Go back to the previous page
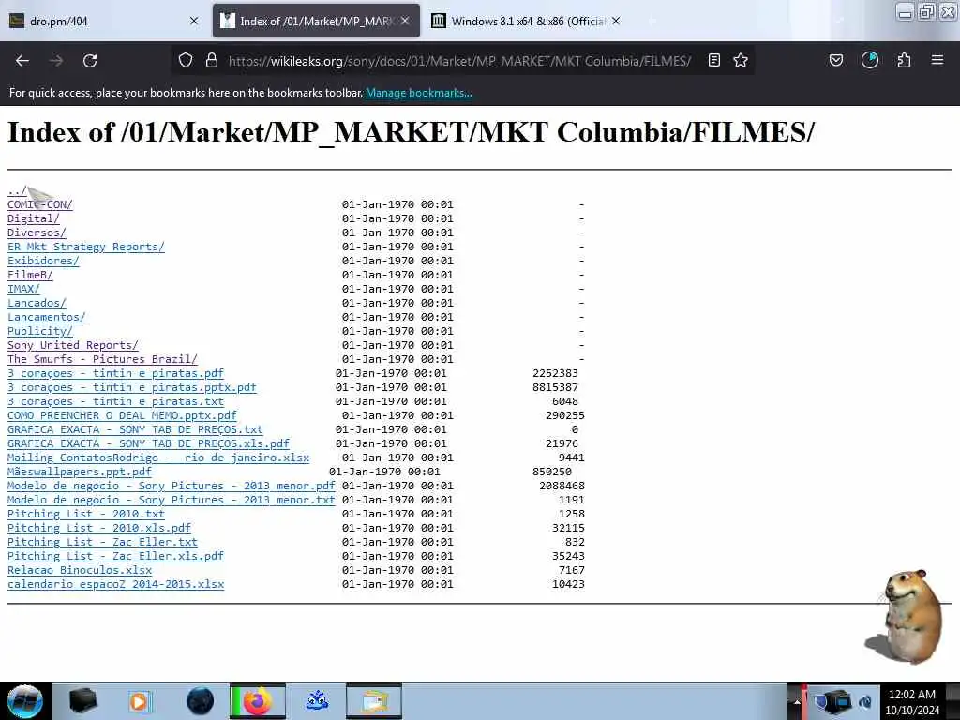This screenshot has width=960, height=720. click(22, 61)
